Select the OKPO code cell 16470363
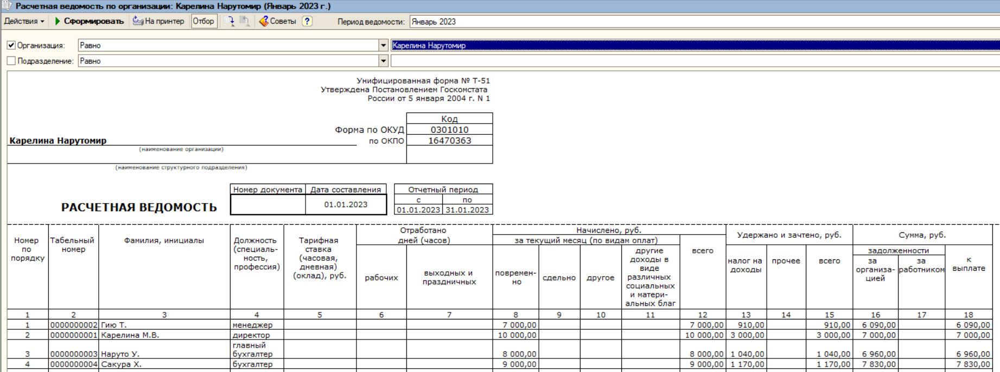 coord(449,140)
